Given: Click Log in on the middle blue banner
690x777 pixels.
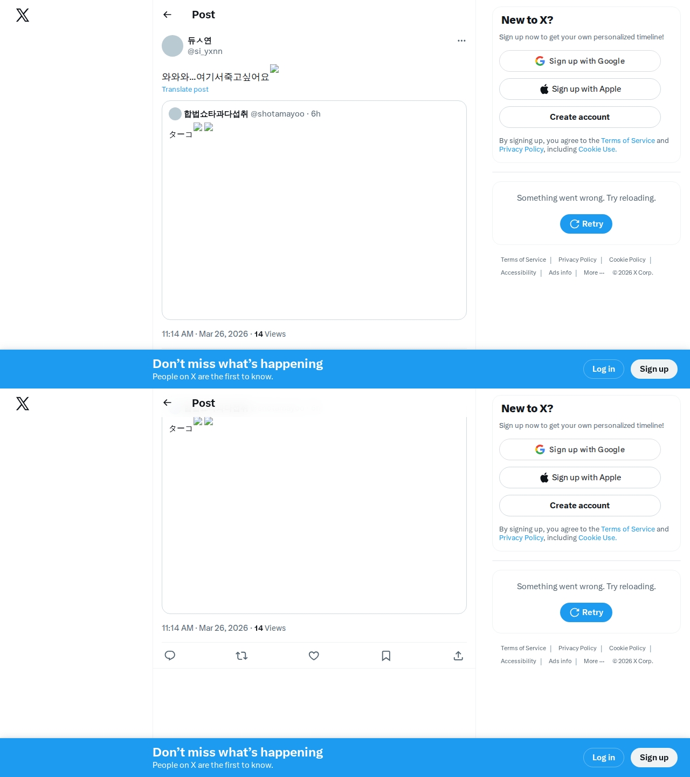Looking at the screenshot, I should pos(604,369).
